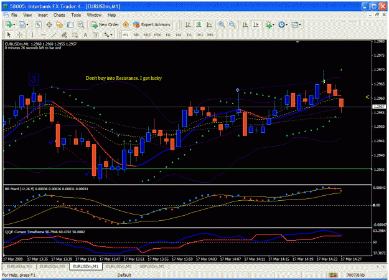Image resolution: width=389 pixels, height=280 pixels.
Task: Click the BB Macd (12,26,9) indicator label
Action: 47,189
